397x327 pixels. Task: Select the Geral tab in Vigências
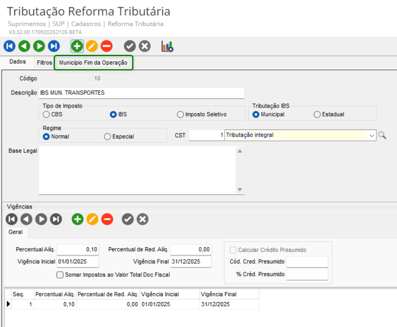(16, 232)
